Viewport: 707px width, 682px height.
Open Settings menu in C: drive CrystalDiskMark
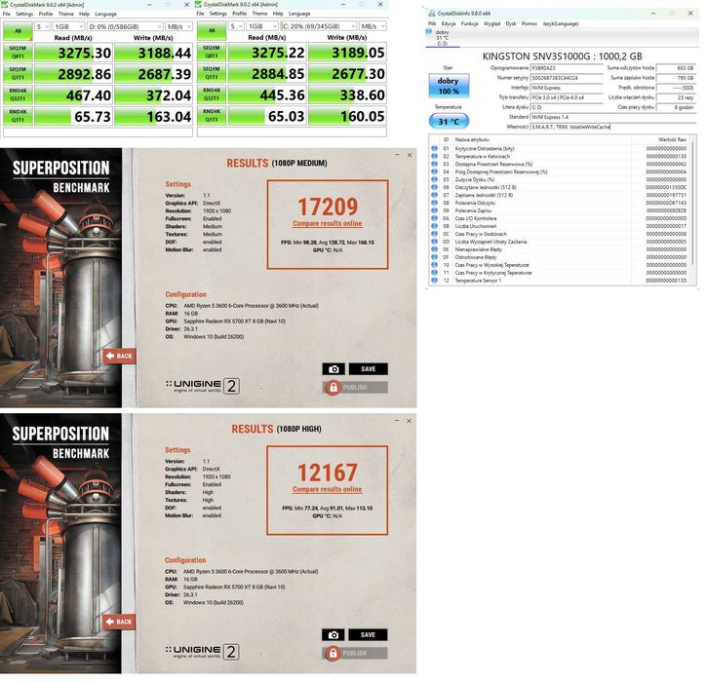click(x=218, y=14)
